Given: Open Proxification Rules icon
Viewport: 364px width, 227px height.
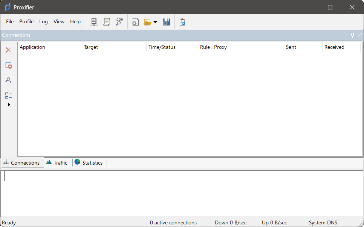Looking at the screenshot, I should click(107, 22).
